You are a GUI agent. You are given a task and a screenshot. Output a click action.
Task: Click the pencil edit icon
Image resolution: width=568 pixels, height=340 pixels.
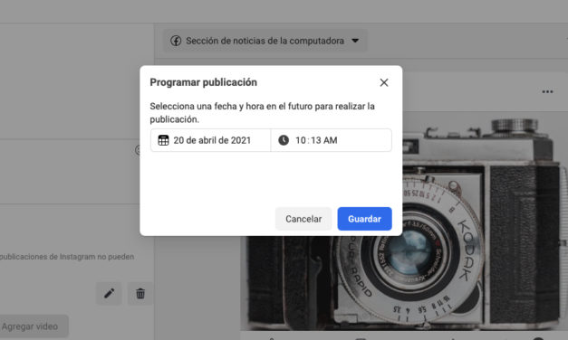[109, 293]
